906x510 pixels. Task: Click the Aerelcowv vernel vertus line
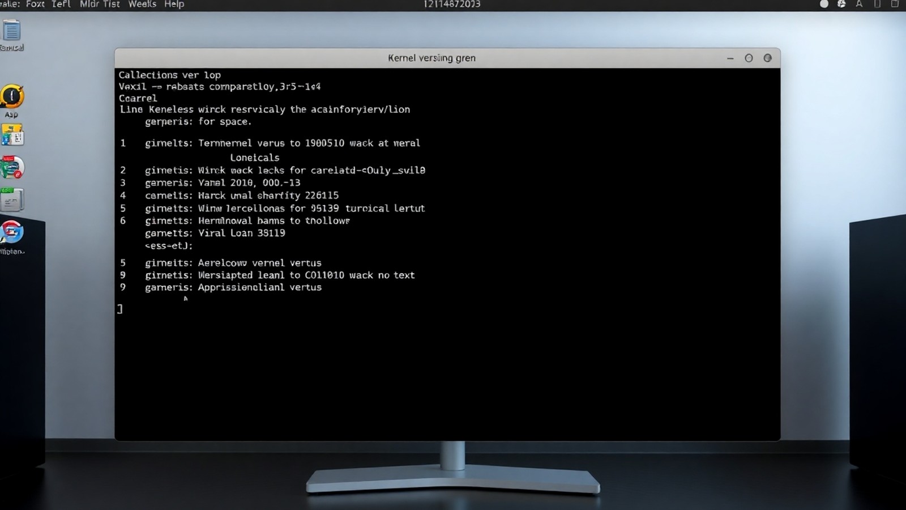[x=221, y=263]
